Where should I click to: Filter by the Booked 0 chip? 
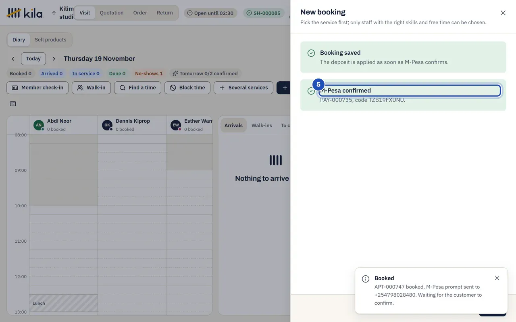(x=21, y=74)
